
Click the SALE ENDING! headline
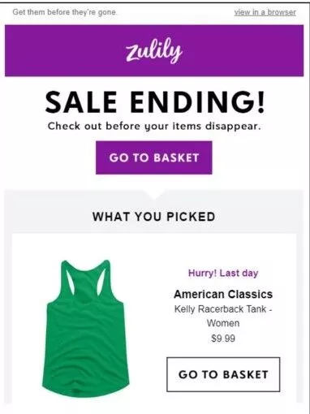[155, 102]
